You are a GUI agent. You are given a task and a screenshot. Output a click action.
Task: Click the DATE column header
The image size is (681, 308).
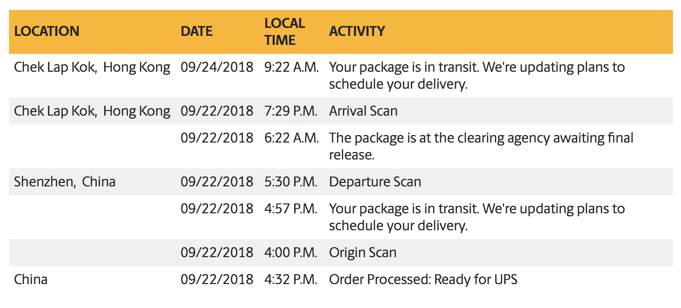pyautogui.click(x=196, y=31)
